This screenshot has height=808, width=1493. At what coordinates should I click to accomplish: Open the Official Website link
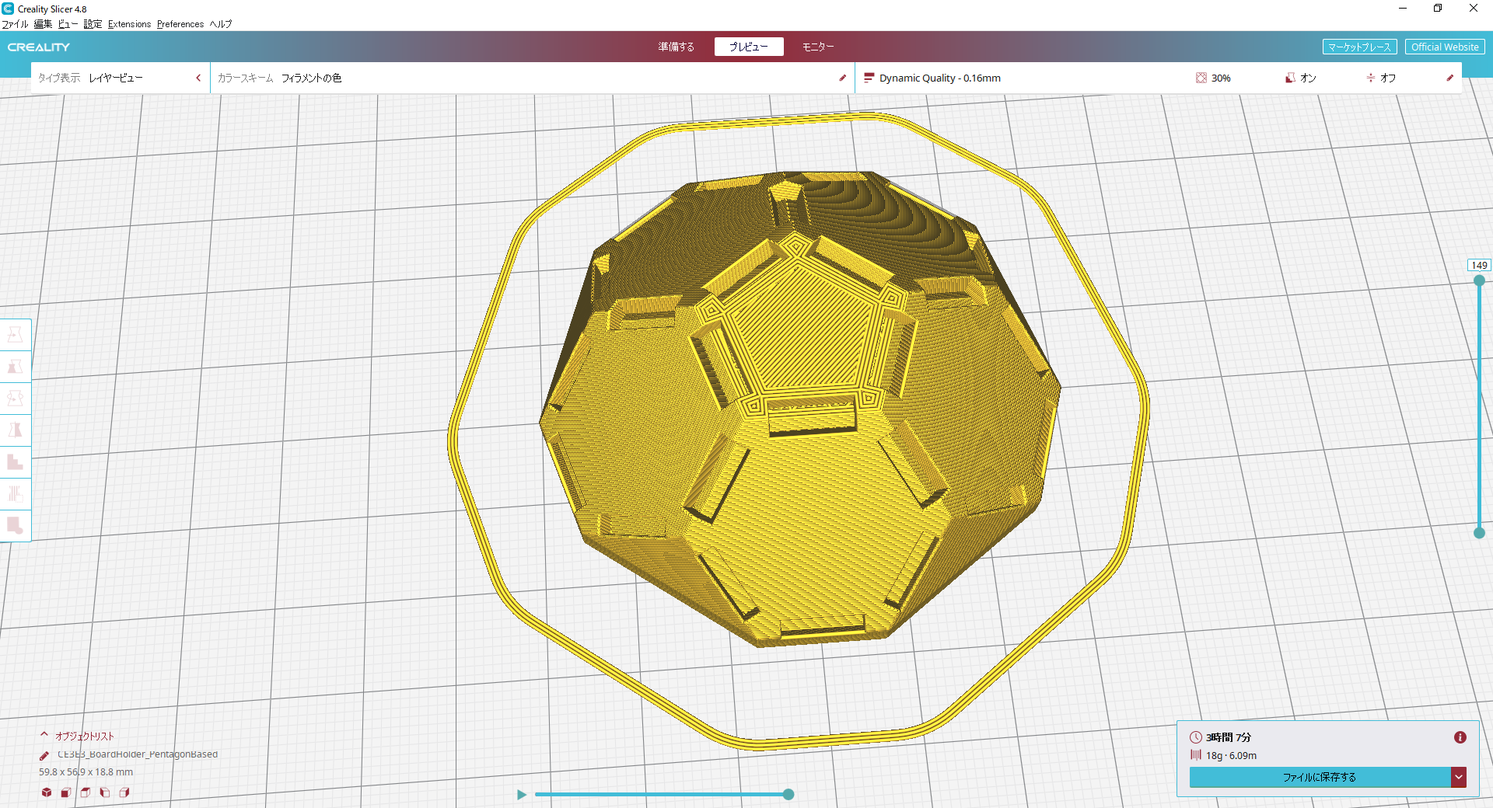1444,47
